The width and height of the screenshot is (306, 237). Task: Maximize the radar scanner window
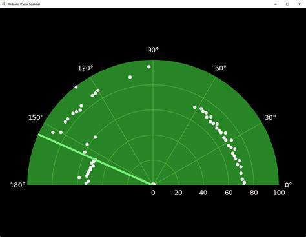point(287,4)
